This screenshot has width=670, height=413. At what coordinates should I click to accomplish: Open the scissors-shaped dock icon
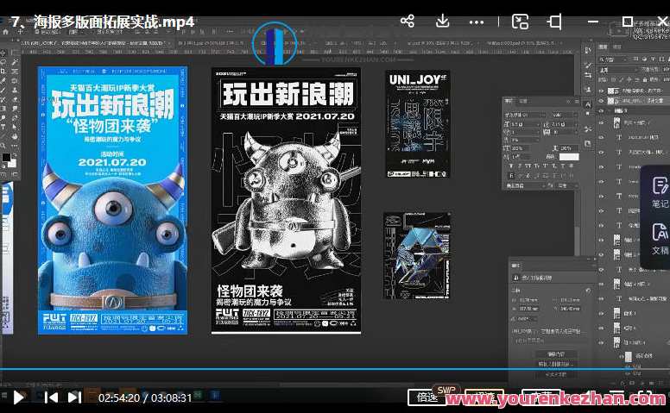point(588,128)
